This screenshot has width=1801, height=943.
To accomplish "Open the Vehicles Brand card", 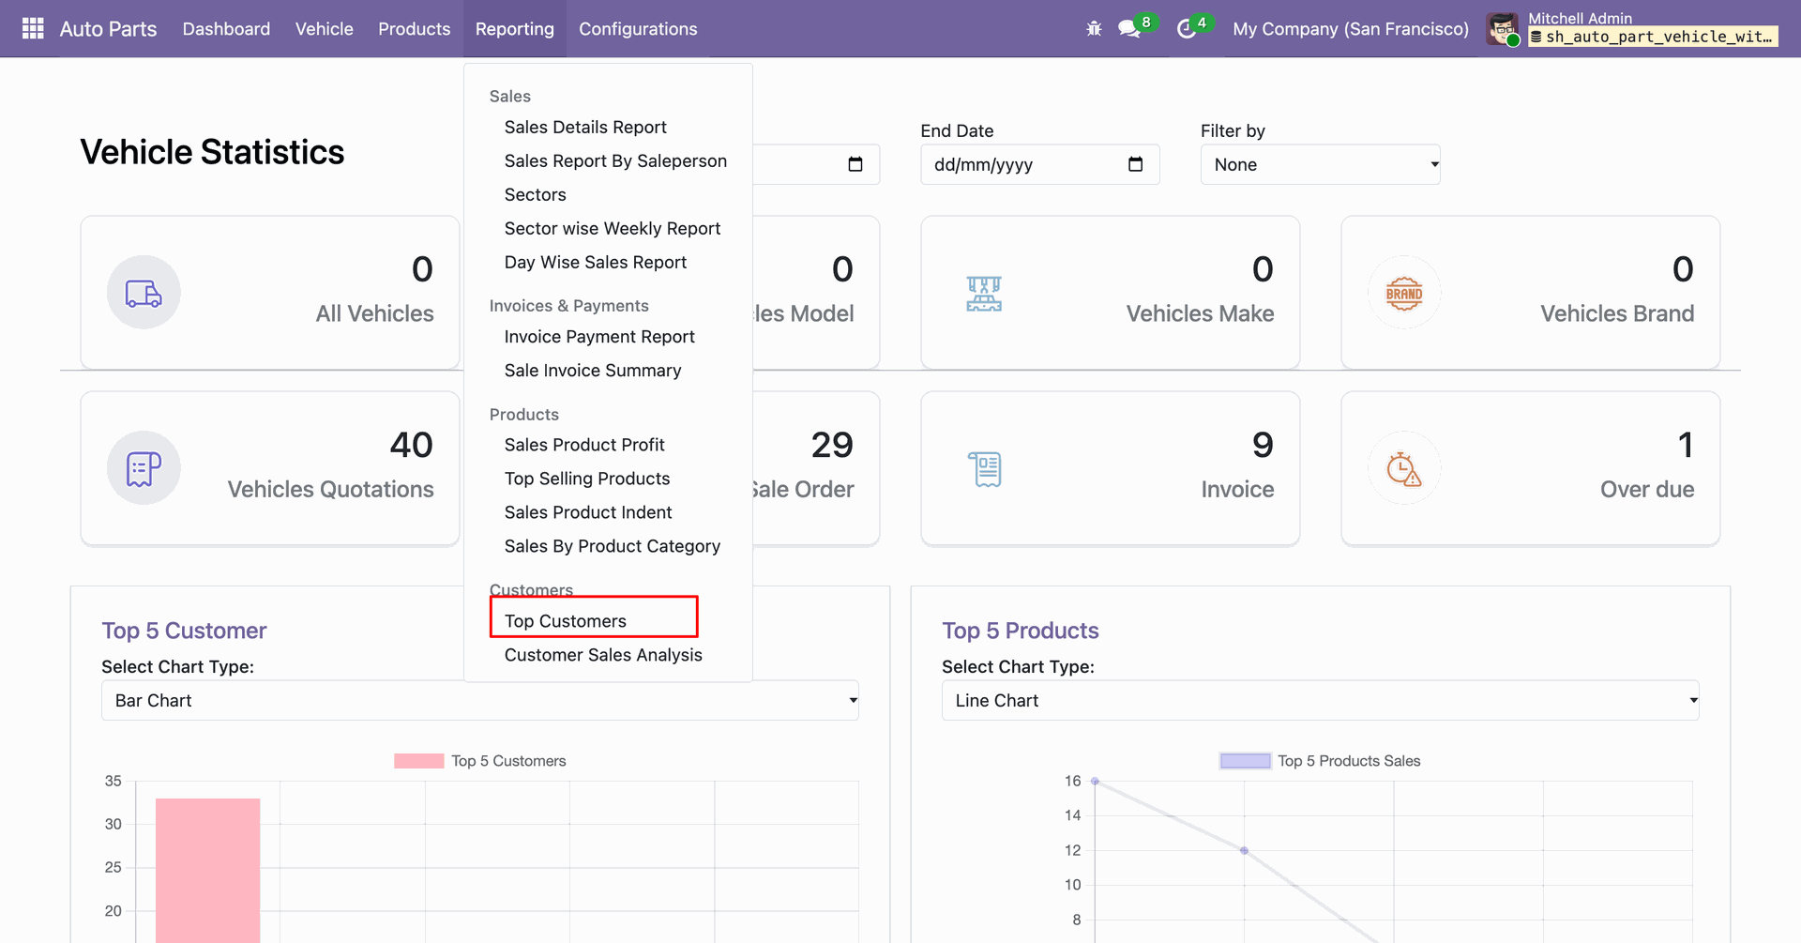I will pos(1531,293).
